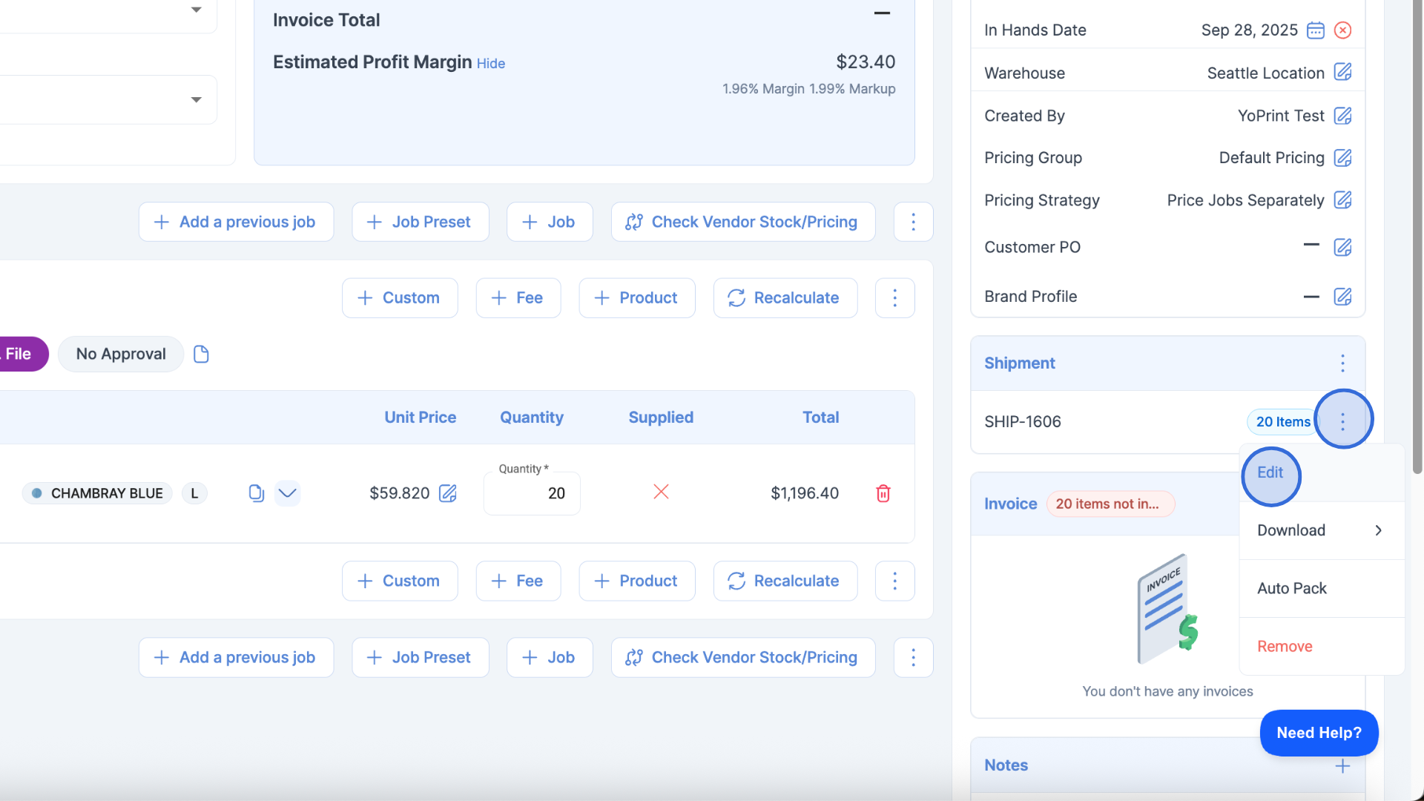1424x801 pixels.
Task: Click the CHAMBRAY BLUE color swatch dot
Action: coord(36,493)
